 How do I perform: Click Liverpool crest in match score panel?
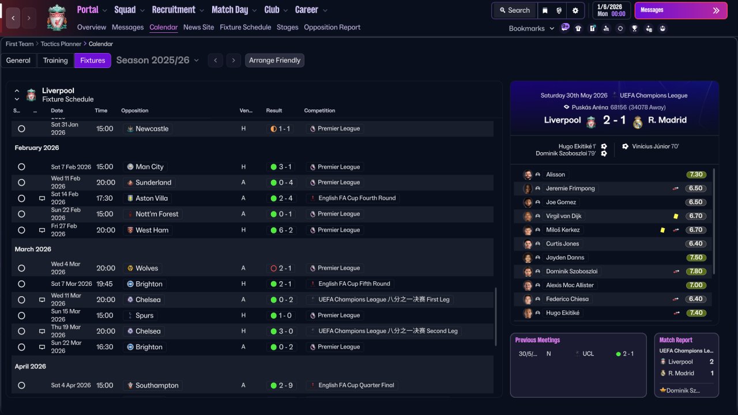(591, 122)
